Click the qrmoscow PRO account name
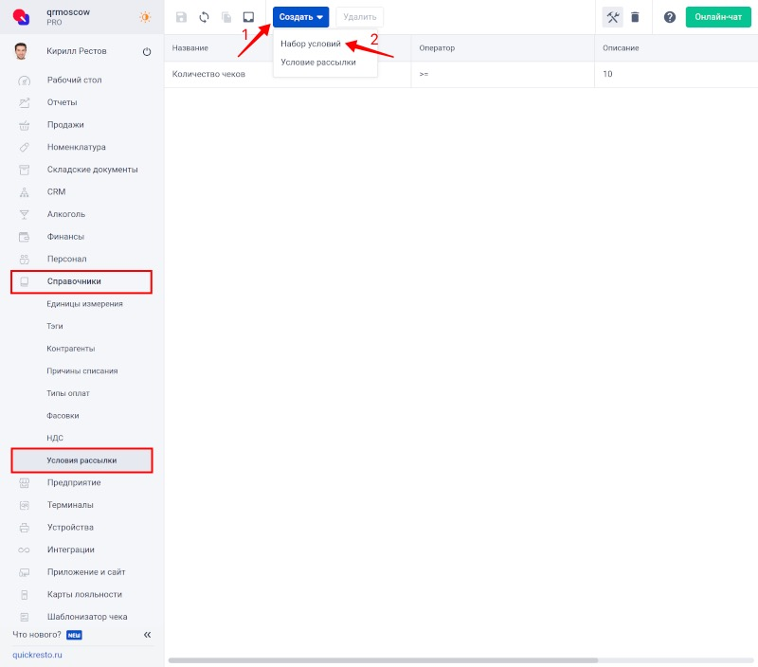Viewport: 758px width, 667px height. pyautogui.click(x=68, y=16)
